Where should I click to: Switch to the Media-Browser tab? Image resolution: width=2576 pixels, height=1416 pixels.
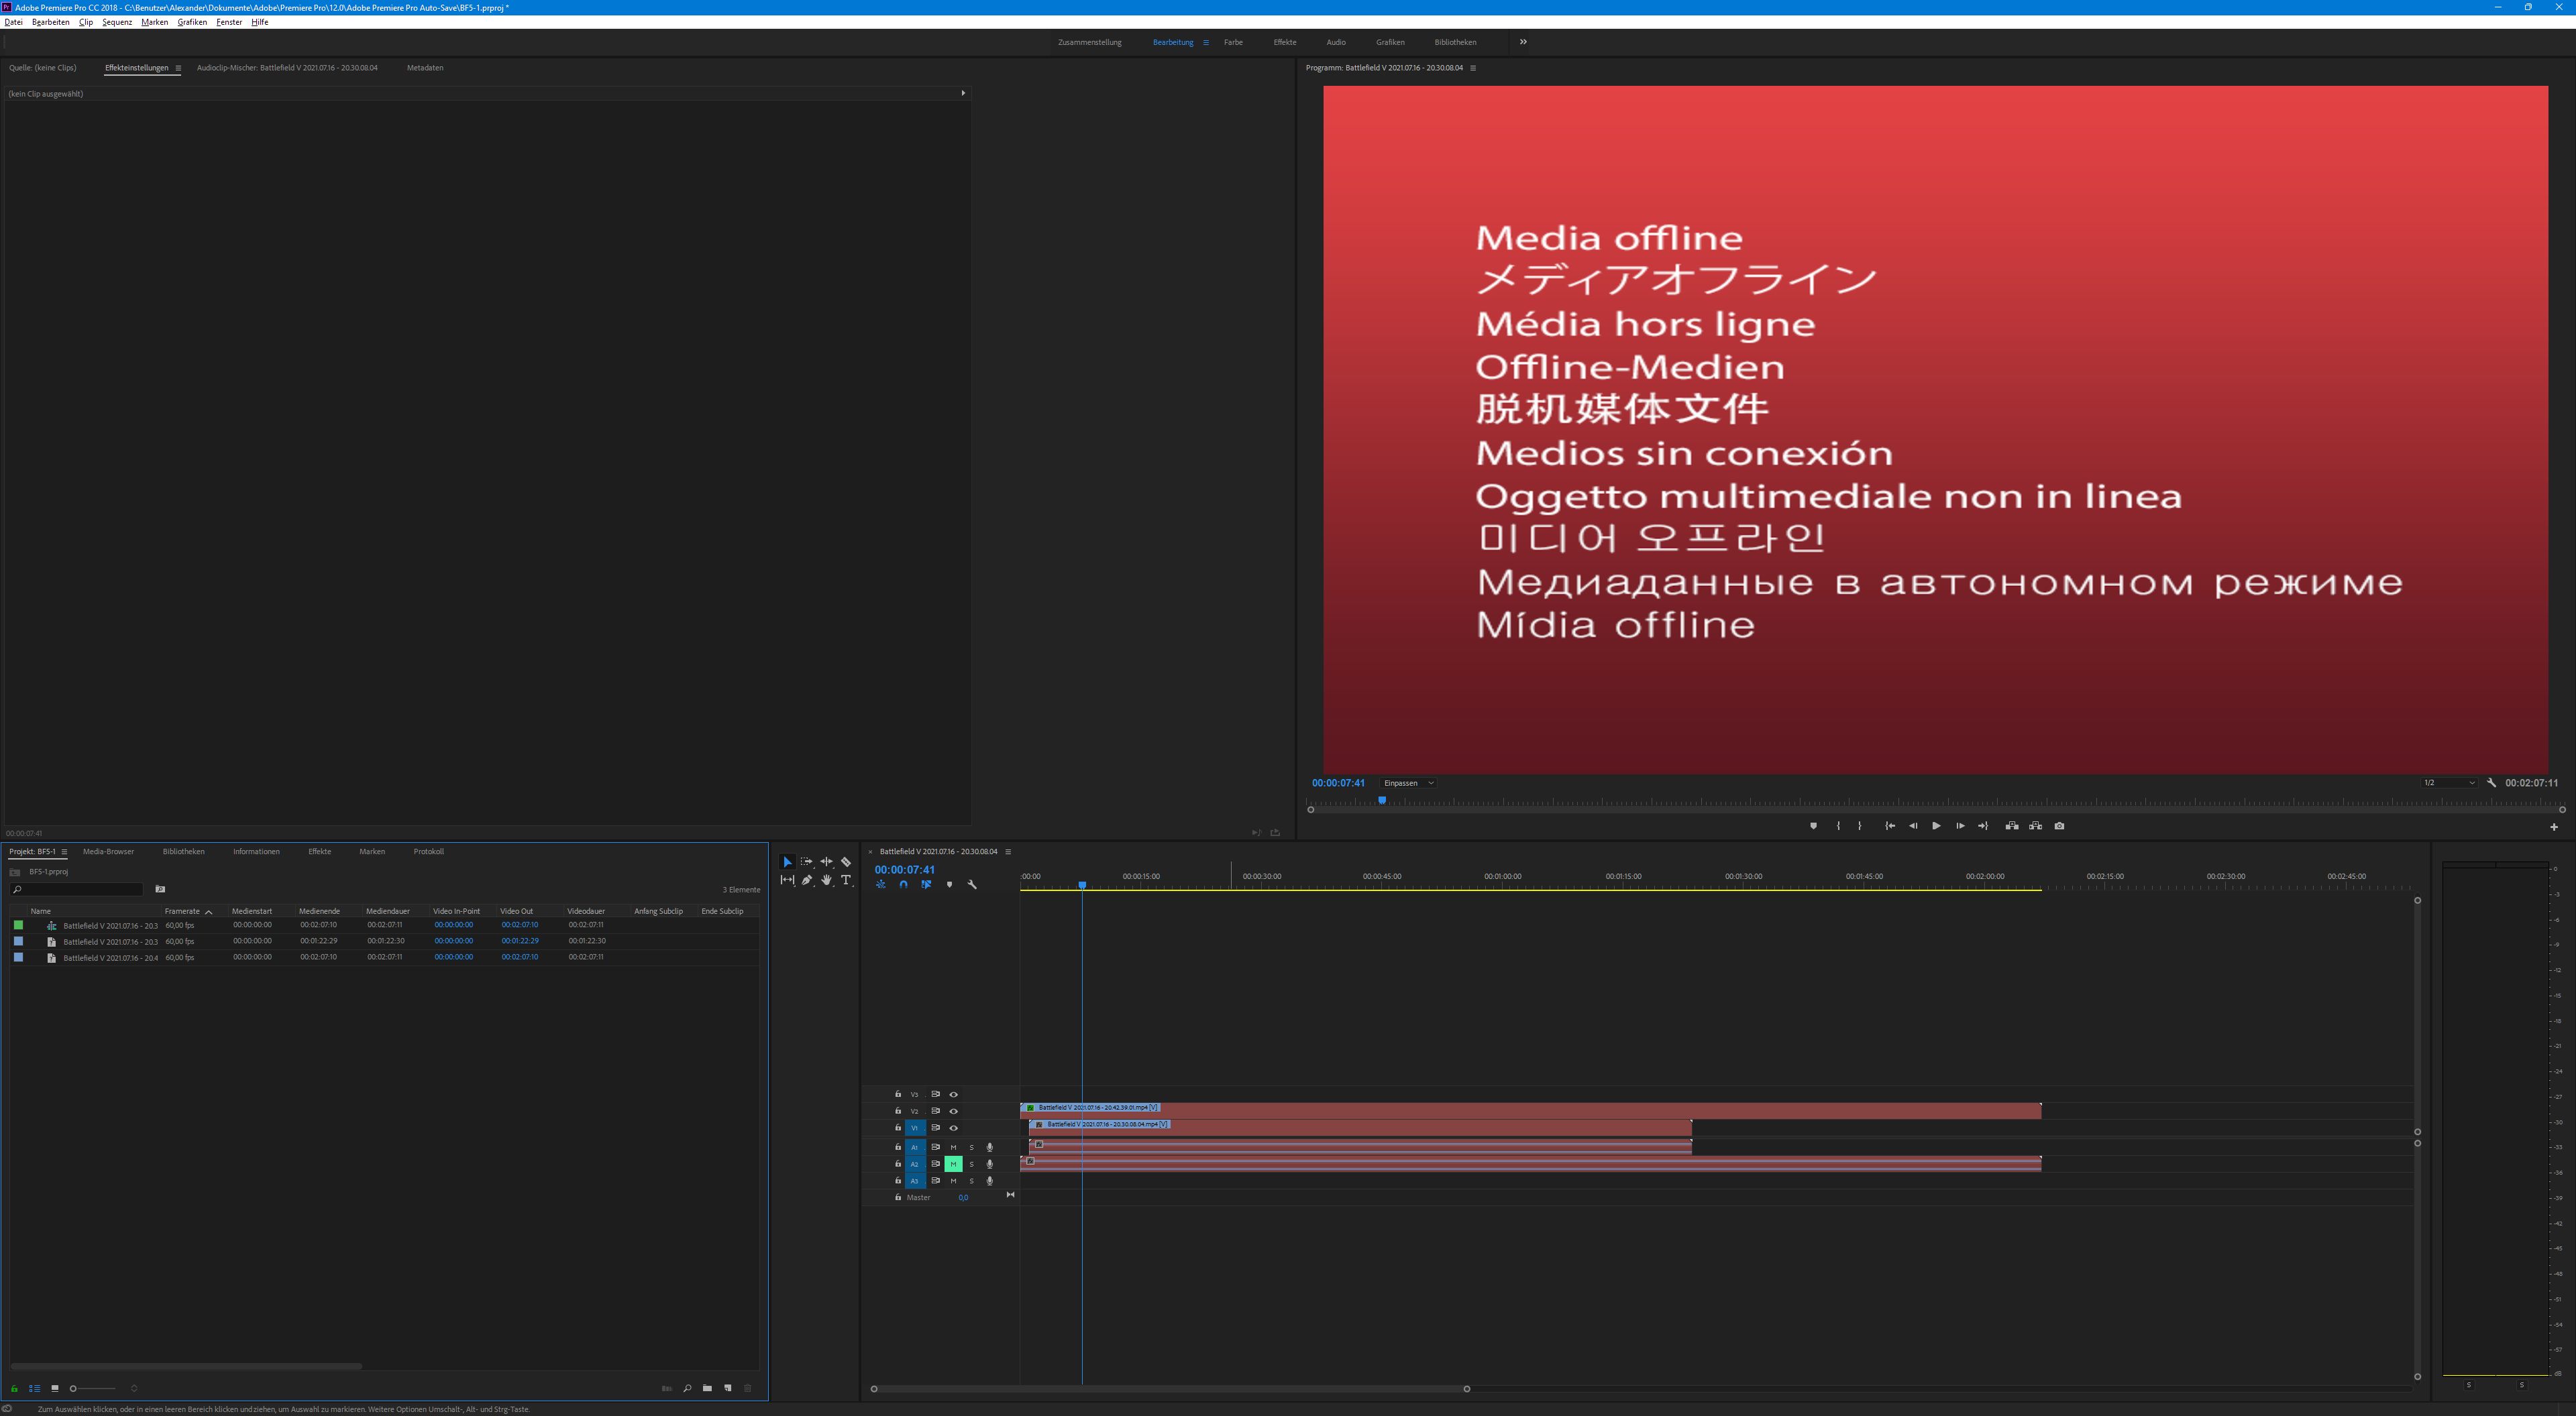tap(107, 851)
